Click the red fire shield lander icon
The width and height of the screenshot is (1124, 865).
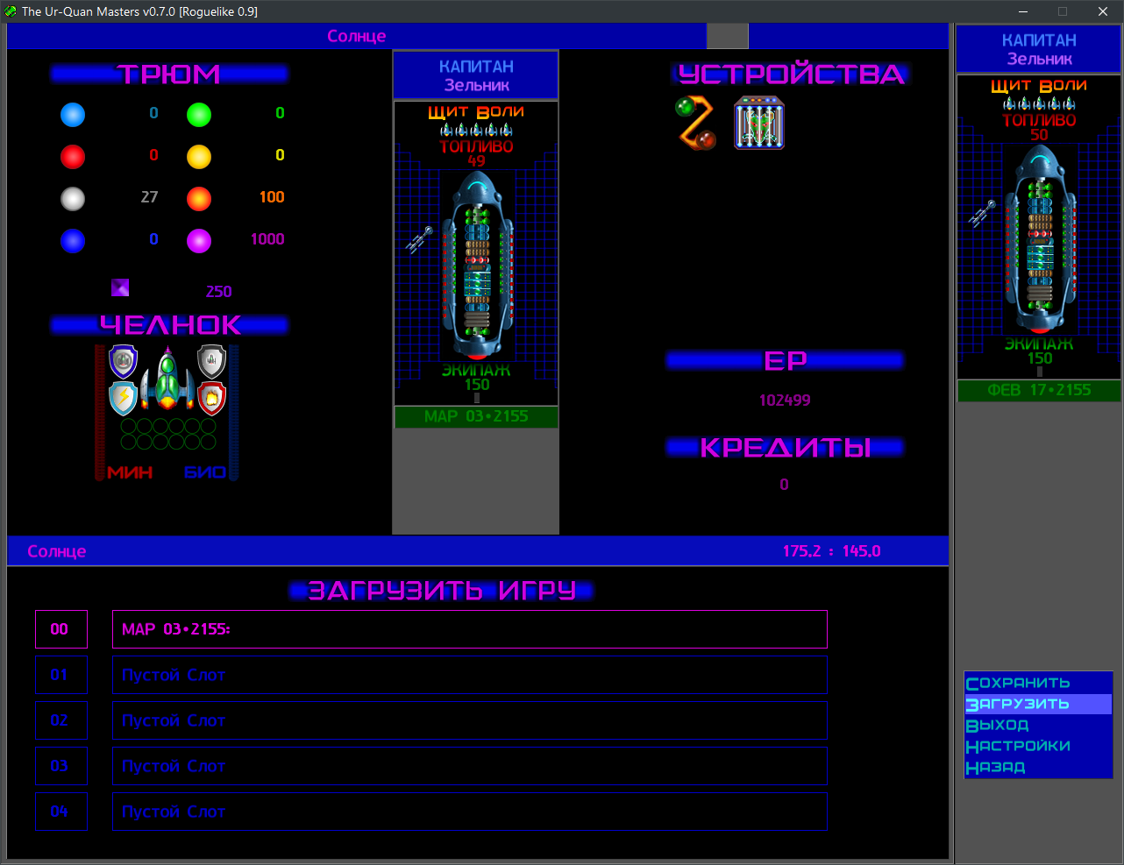tap(211, 398)
